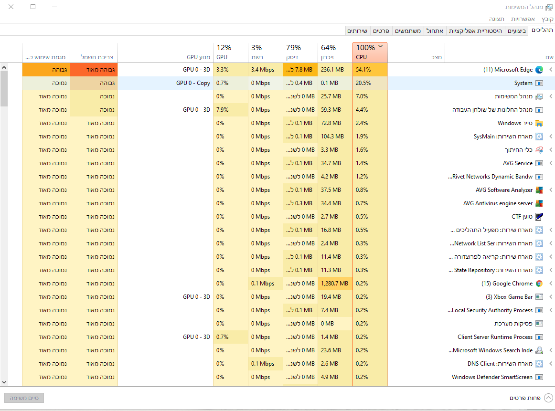Switch to the ביצועים tab
555x411 pixels.
[x=517, y=31]
